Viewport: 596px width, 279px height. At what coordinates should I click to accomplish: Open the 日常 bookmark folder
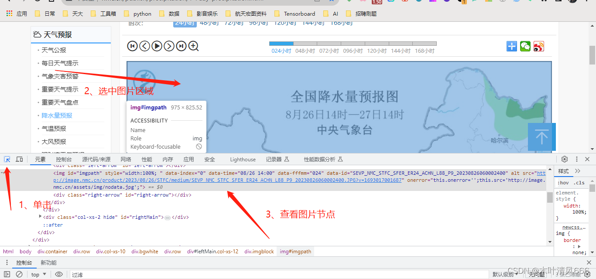pos(45,14)
